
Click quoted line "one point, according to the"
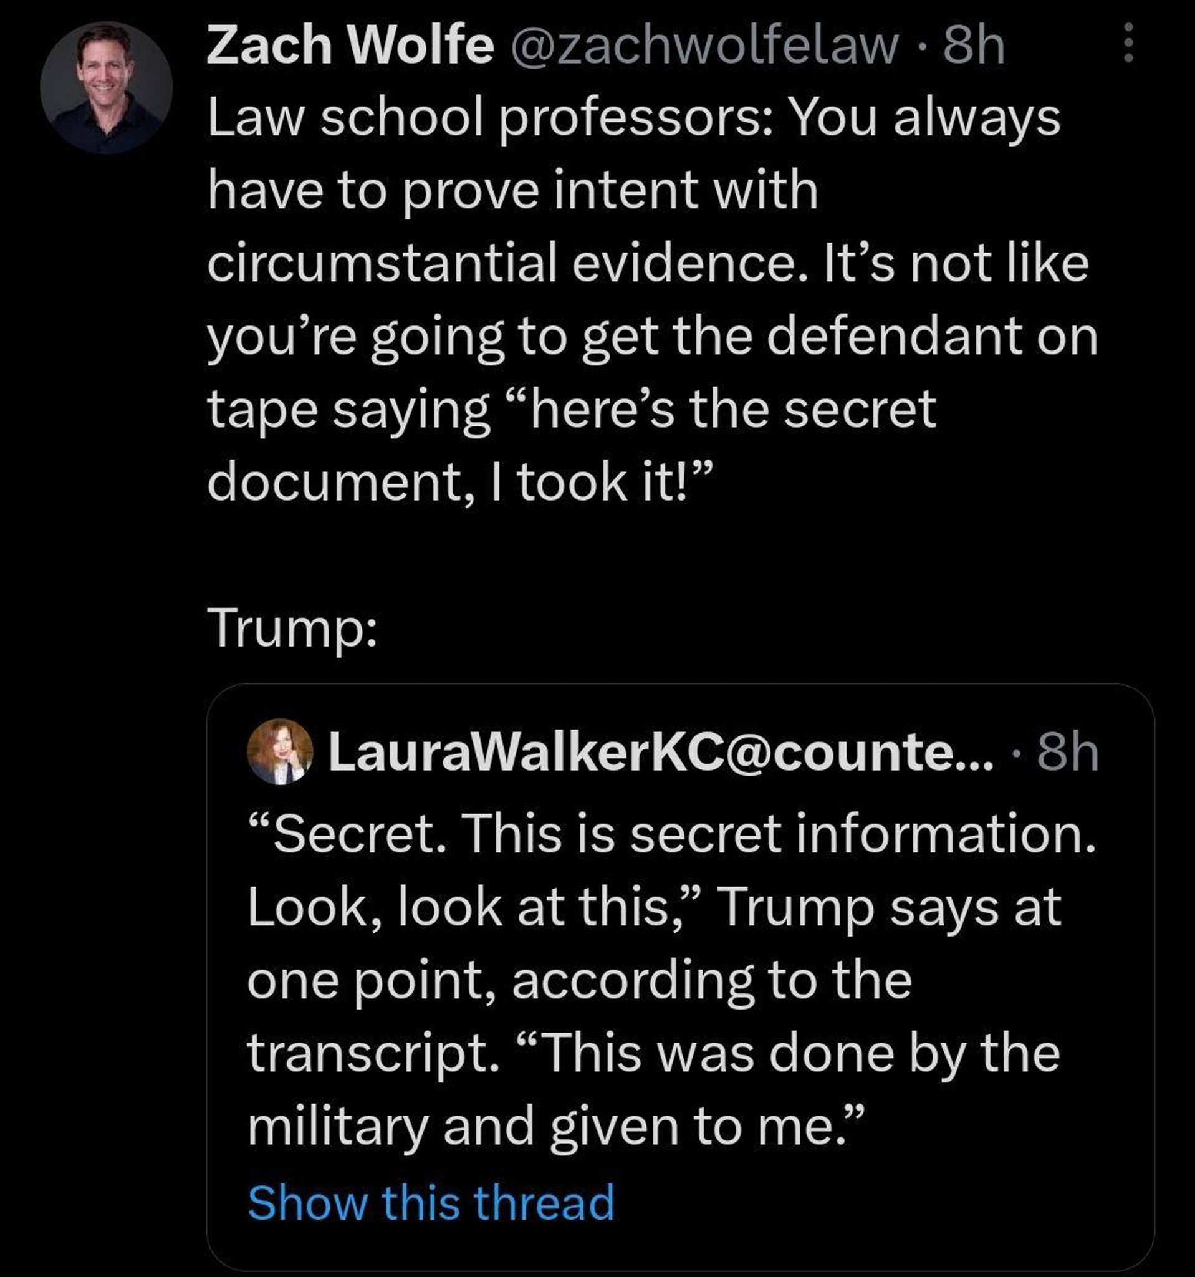[580, 981]
